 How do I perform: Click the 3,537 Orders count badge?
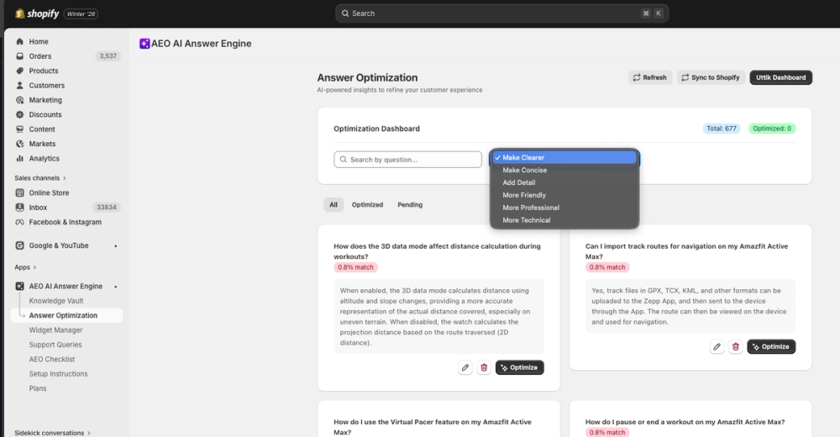click(108, 55)
